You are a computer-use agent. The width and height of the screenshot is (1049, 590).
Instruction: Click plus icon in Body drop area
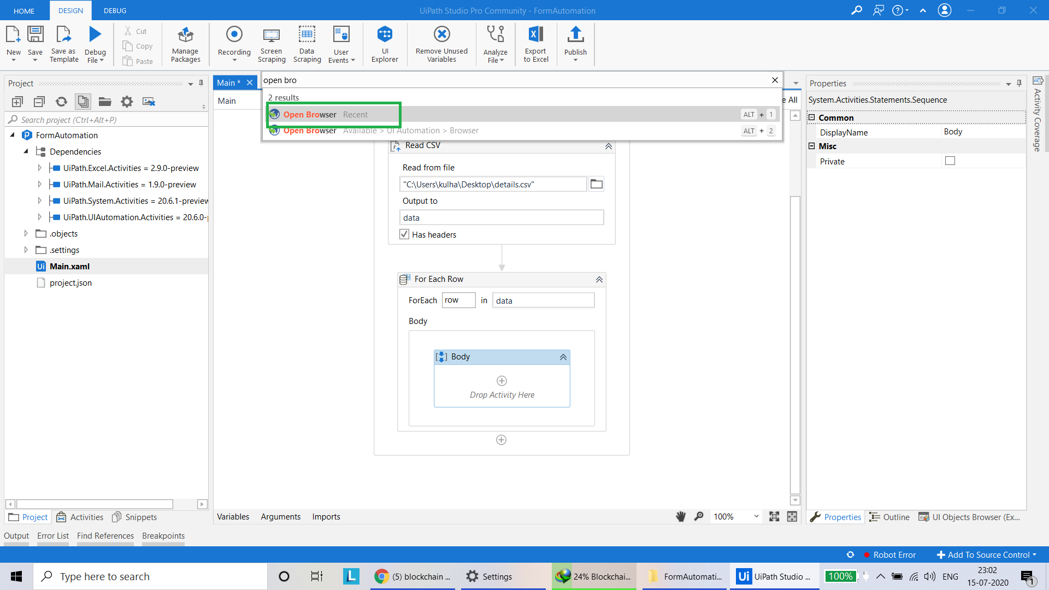502,381
